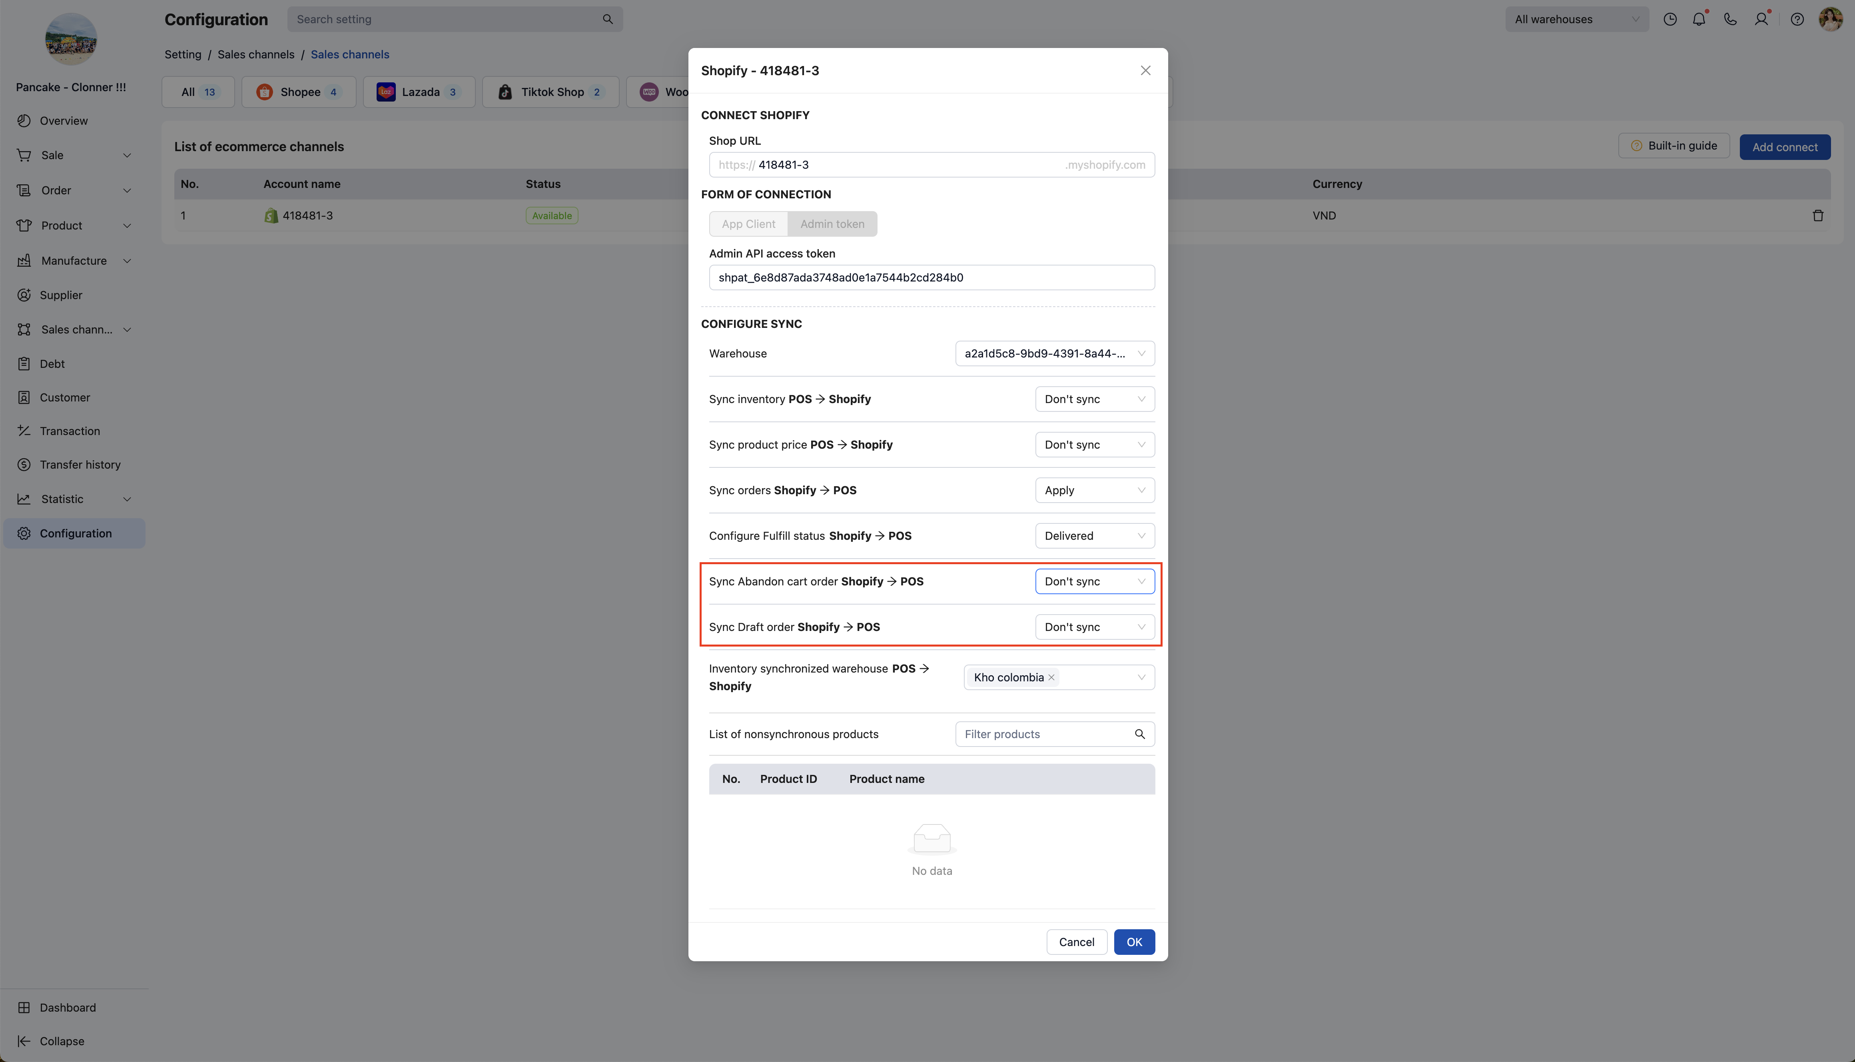Open Transaction in the sidebar
Image resolution: width=1855 pixels, height=1062 pixels.
pos(74,430)
